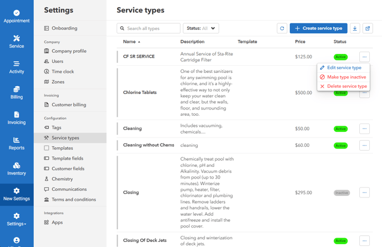Go to Reports in the sidebar
Viewport: 382px width, 247px height.
click(17, 144)
